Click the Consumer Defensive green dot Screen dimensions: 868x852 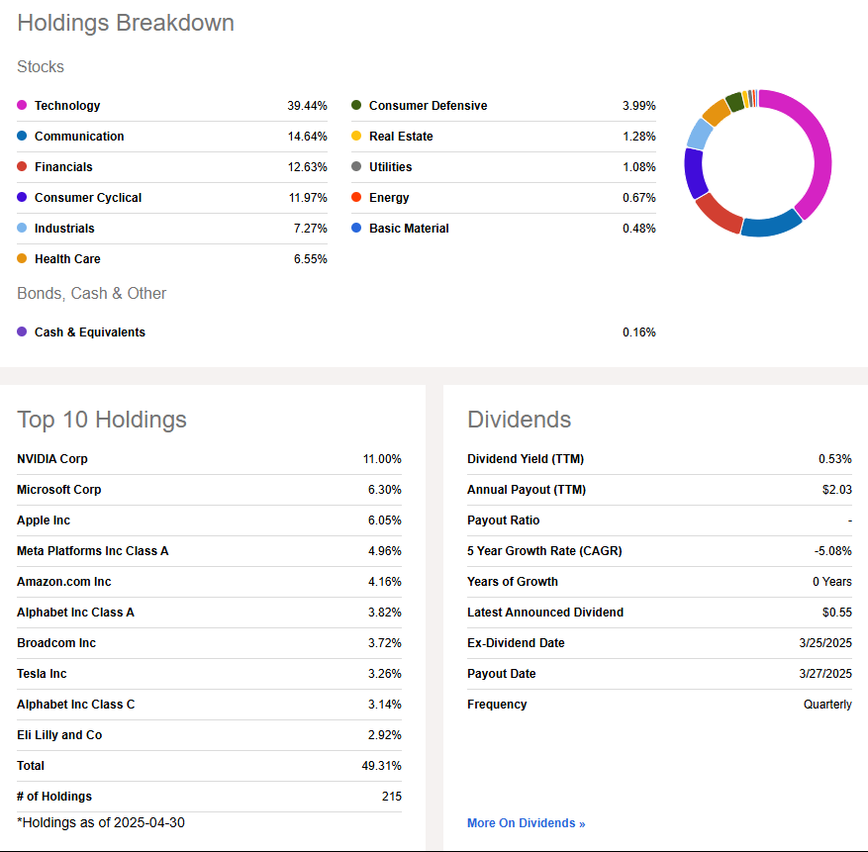point(356,106)
